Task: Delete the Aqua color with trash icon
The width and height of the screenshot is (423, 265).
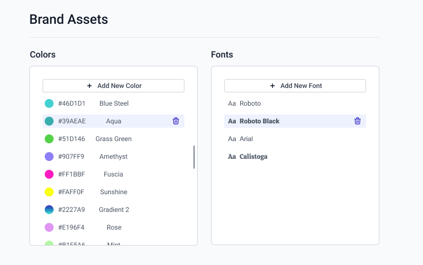Action: pyautogui.click(x=176, y=121)
